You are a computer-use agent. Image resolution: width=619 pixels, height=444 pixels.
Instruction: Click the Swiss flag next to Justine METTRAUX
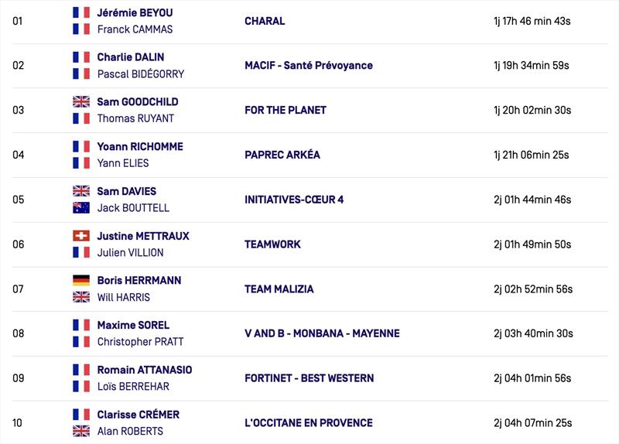pos(81,236)
